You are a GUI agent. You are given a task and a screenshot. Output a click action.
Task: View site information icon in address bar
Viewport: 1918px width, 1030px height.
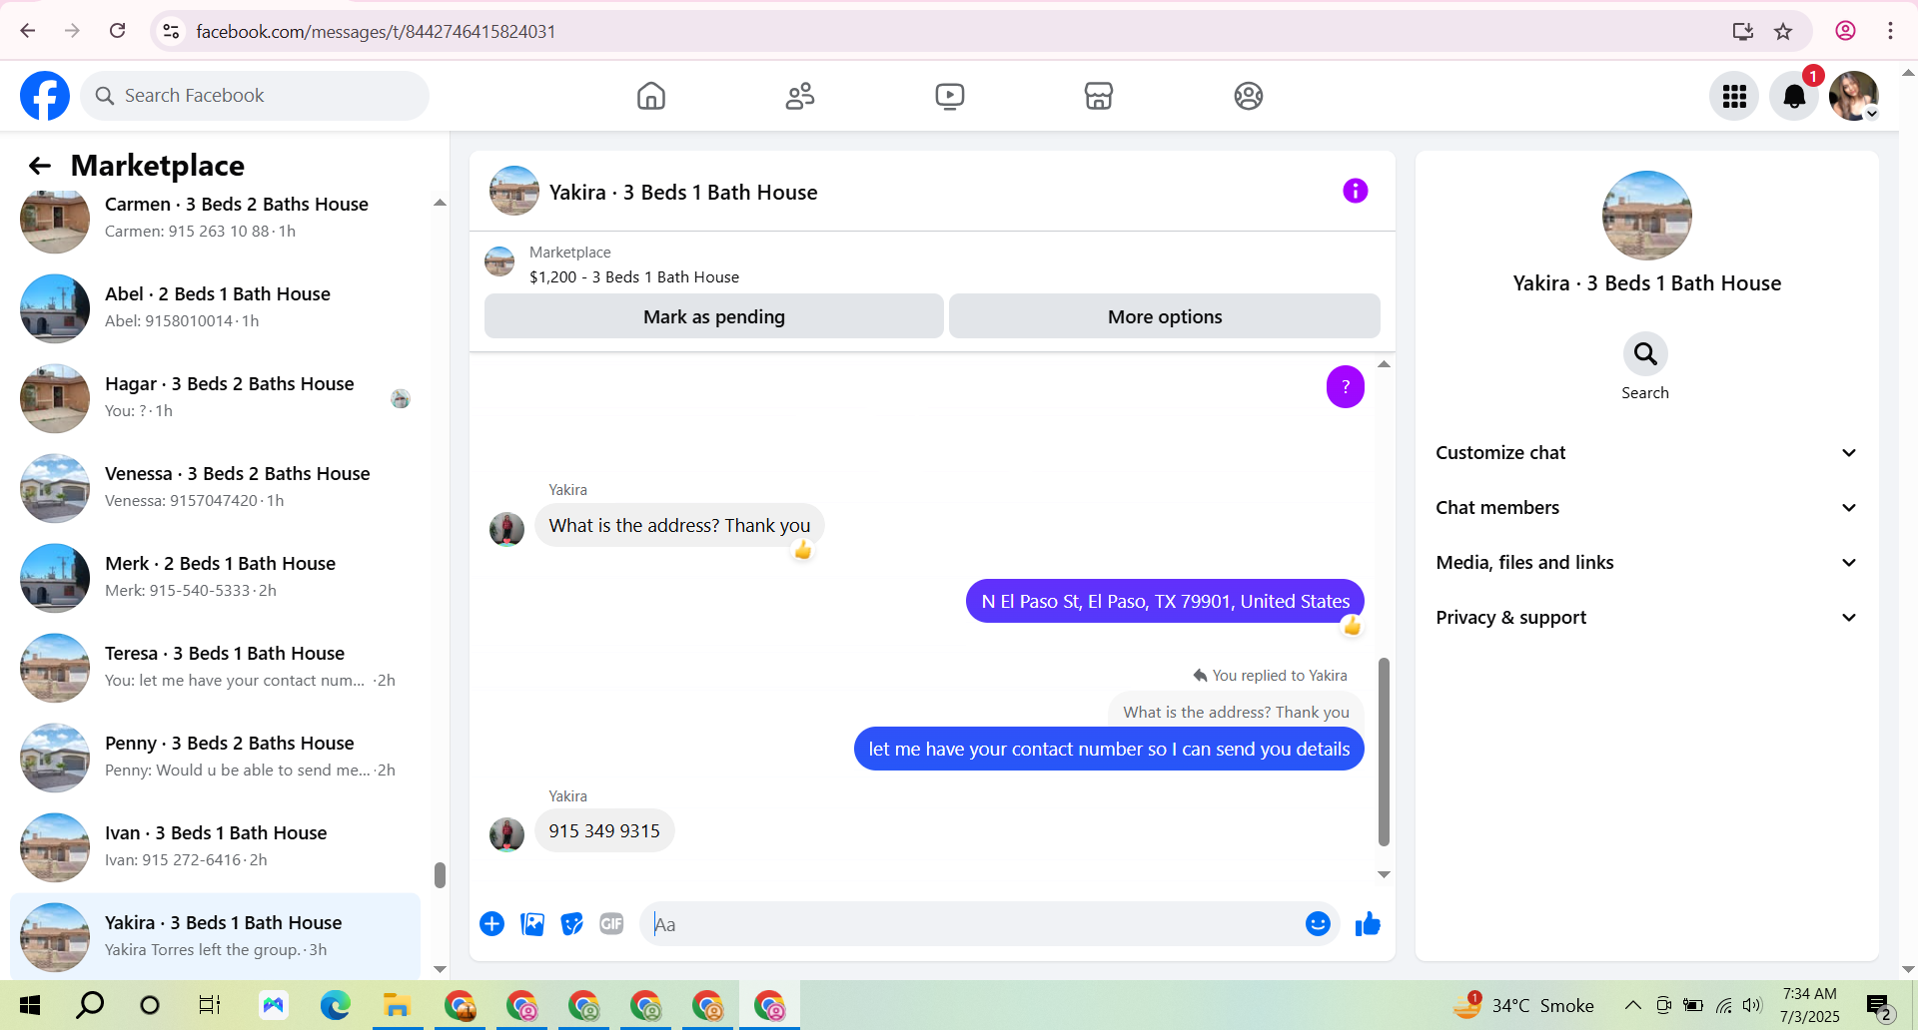[x=172, y=31]
